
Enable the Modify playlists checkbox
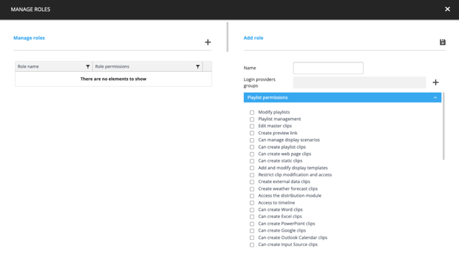251,112
